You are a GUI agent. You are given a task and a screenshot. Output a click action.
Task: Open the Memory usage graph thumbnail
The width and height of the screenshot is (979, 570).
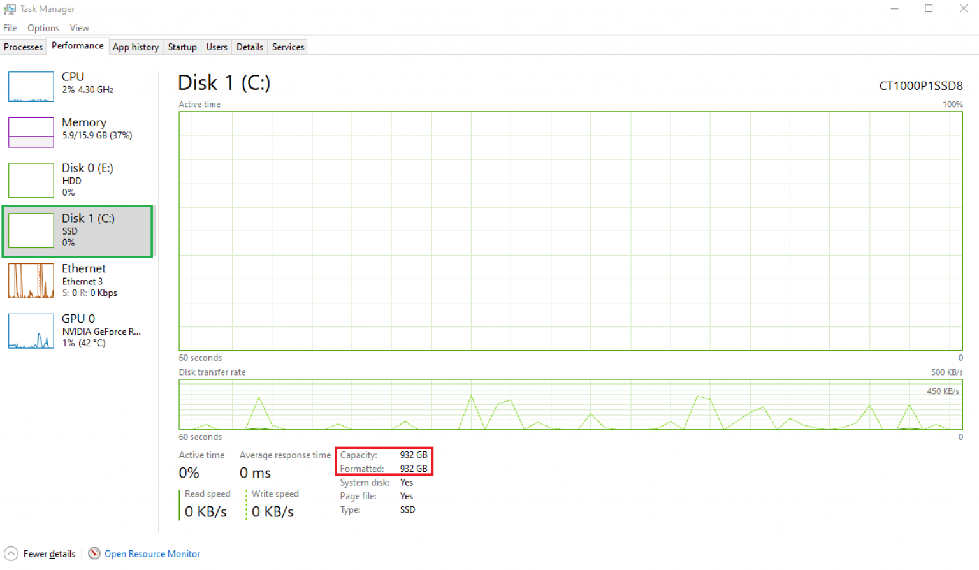coord(31,132)
